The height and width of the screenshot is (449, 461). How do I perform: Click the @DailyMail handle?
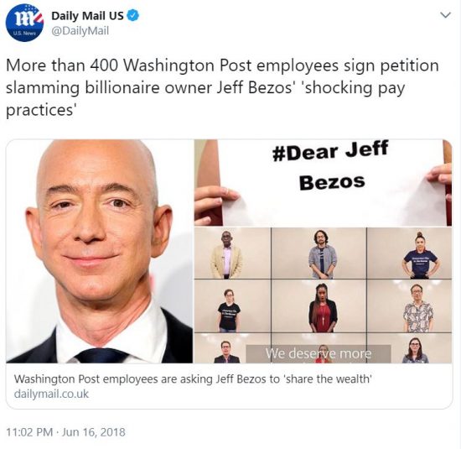coord(80,30)
